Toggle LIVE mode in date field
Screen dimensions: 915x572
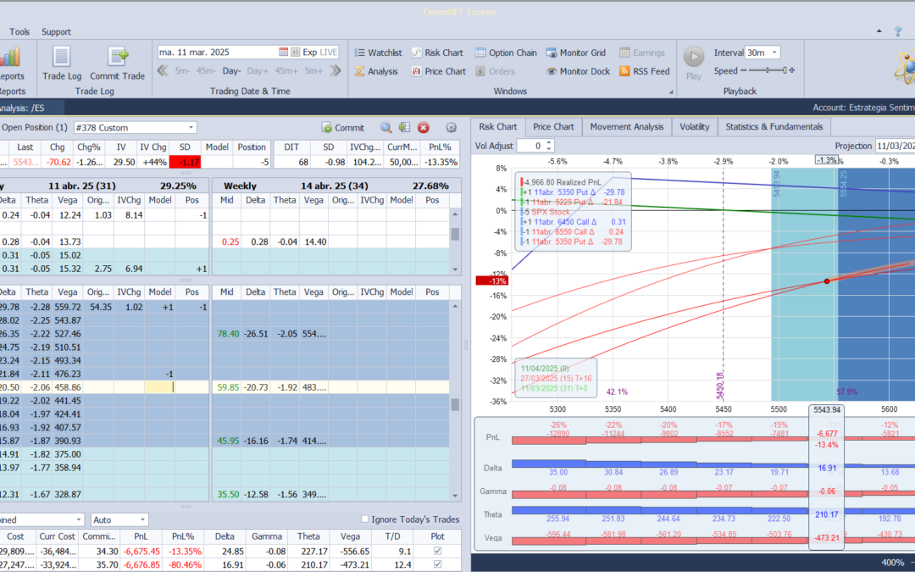tap(329, 52)
